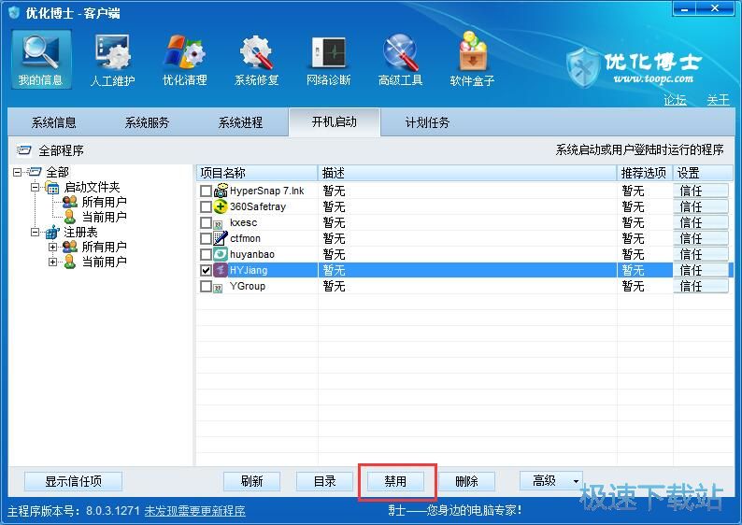Click the 全部程序 header icon
The width and height of the screenshot is (742, 525).
tap(23, 150)
